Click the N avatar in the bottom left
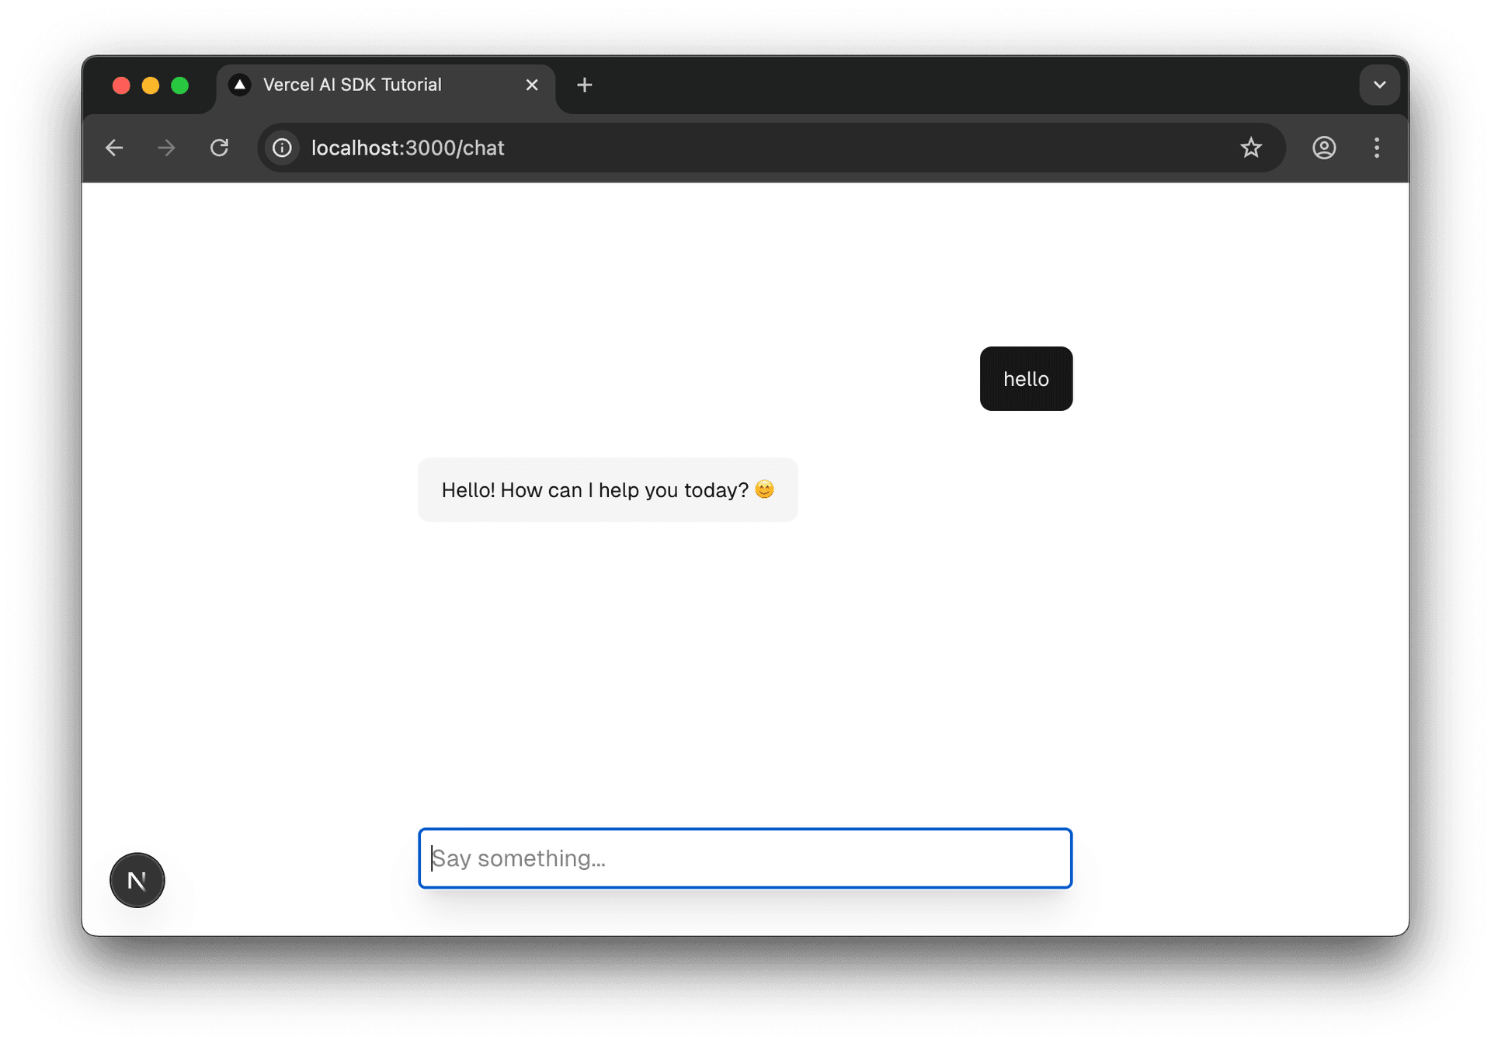The width and height of the screenshot is (1491, 1044). pyautogui.click(x=137, y=879)
